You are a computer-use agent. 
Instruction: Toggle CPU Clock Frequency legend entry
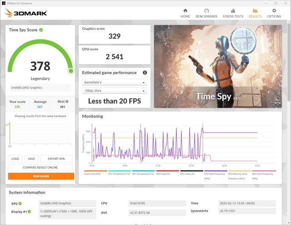pos(216,175)
